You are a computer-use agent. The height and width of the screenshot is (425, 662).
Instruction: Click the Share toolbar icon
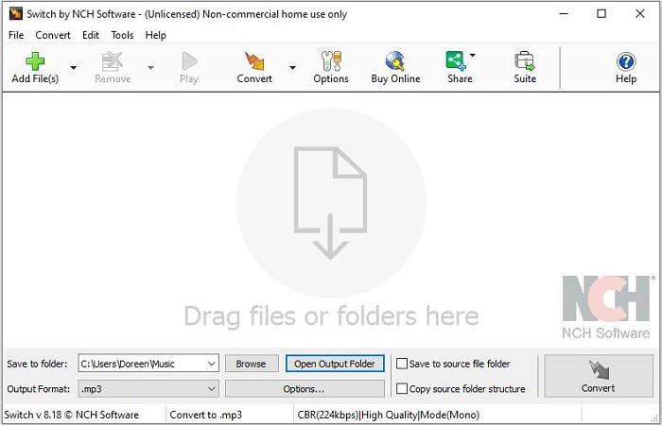pyautogui.click(x=456, y=60)
